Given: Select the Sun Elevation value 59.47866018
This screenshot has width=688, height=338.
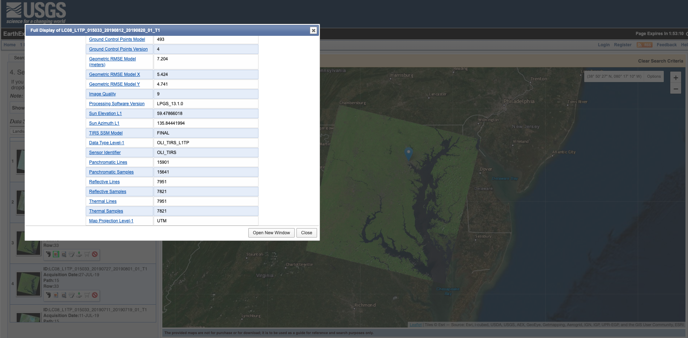Looking at the screenshot, I should pos(170,114).
